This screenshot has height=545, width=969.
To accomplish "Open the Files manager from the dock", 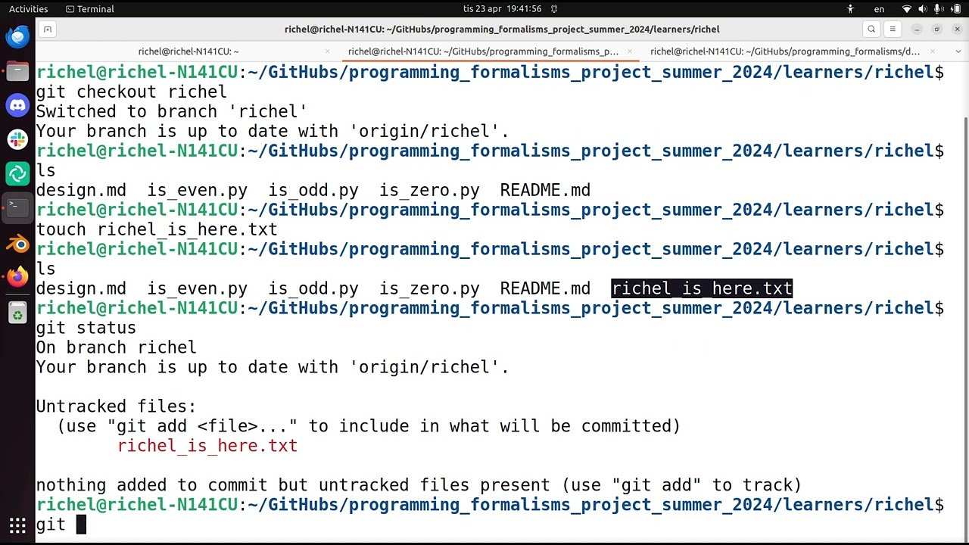I will [x=17, y=71].
